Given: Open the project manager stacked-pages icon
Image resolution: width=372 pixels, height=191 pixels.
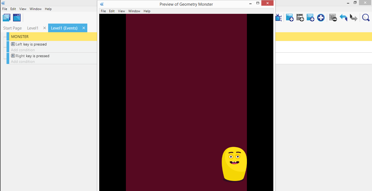Looking at the screenshot, I should pos(7,18).
